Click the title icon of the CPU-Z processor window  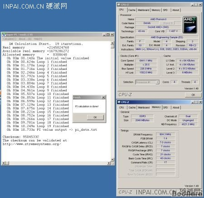[x=119, y=5]
